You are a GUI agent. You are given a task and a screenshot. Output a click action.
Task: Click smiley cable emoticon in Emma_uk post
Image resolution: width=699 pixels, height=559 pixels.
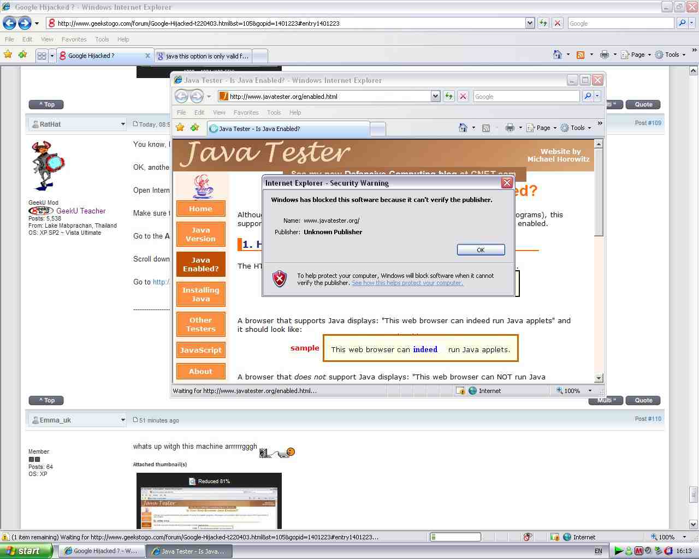click(277, 452)
